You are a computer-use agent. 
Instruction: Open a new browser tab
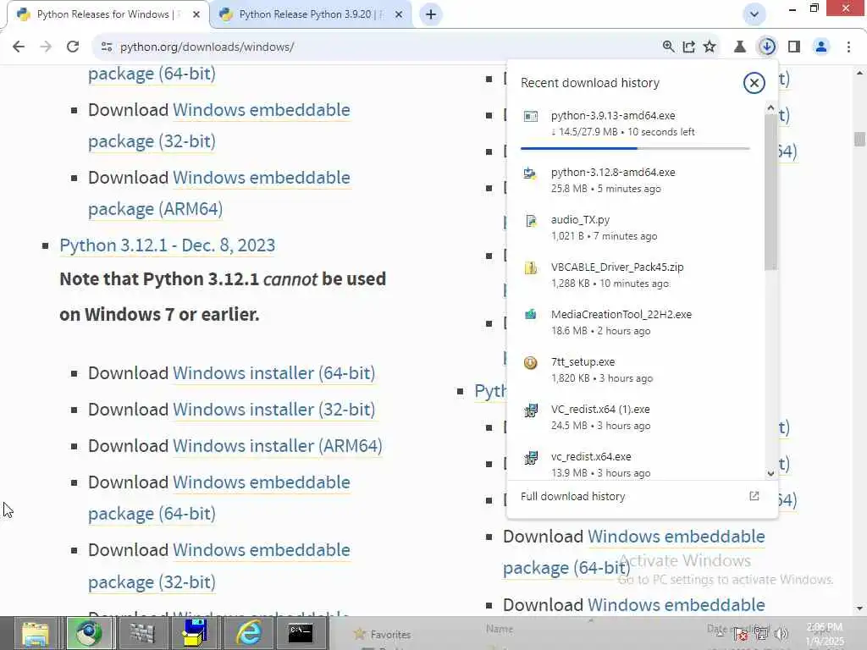[x=431, y=14]
